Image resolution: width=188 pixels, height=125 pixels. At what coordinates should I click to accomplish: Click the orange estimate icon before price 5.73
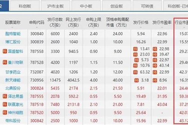(x=136, y=60)
